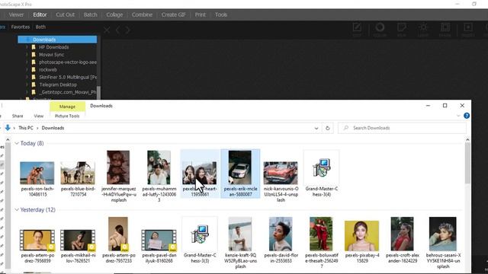Open the Color tab icon in PhotoScape
Image resolution: width=488 pixels, height=274 pixels.
(x=380, y=27)
